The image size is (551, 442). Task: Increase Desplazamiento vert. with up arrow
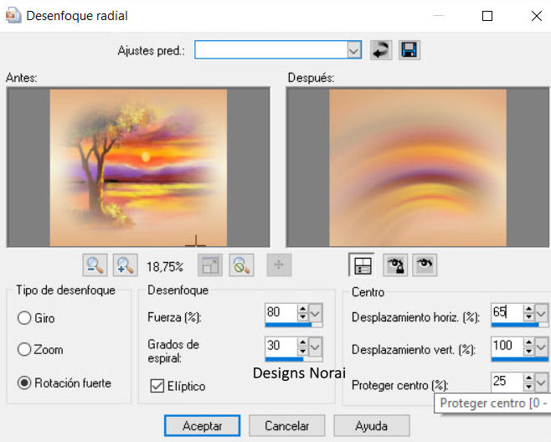tap(529, 342)
